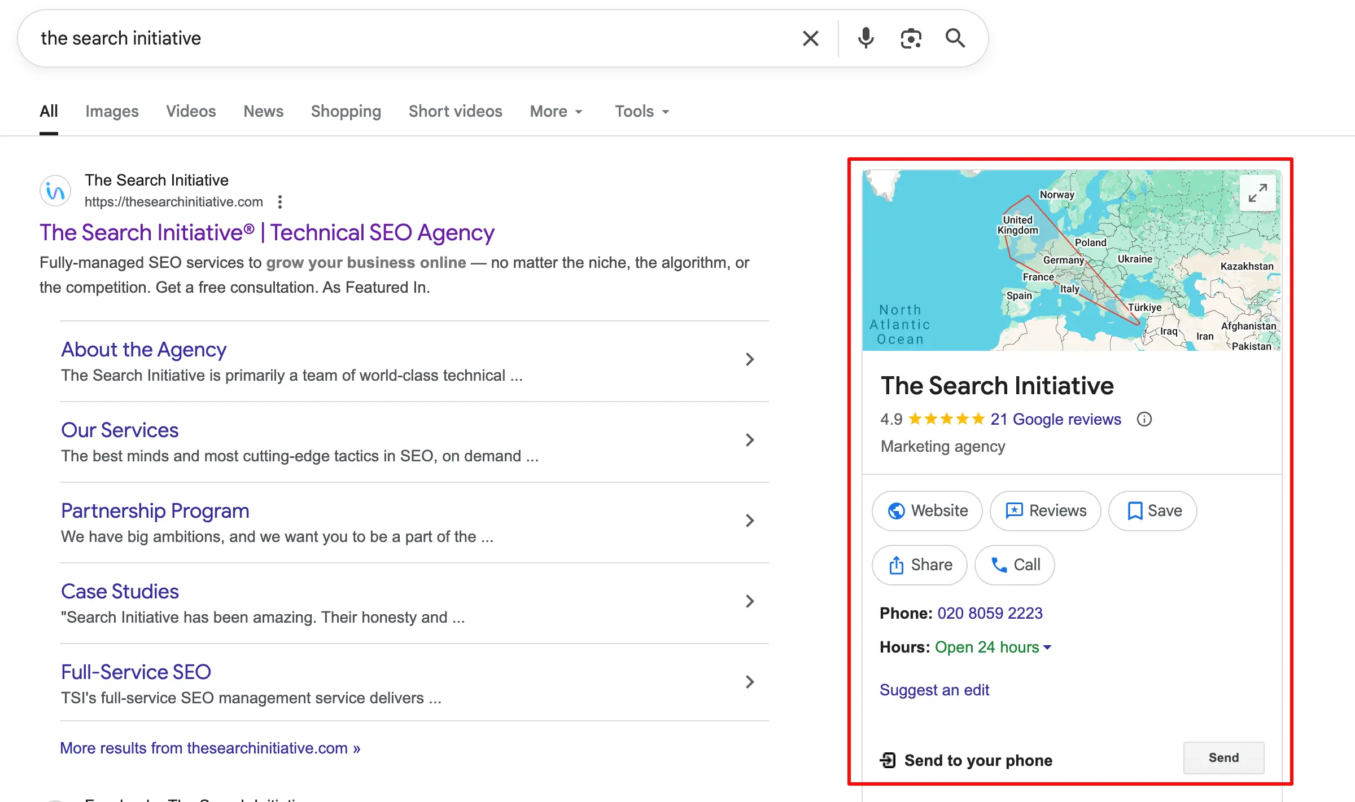Open the About the Agency sitelink
The height and width of the screenshot is (802, 1355).
[144, 350]
